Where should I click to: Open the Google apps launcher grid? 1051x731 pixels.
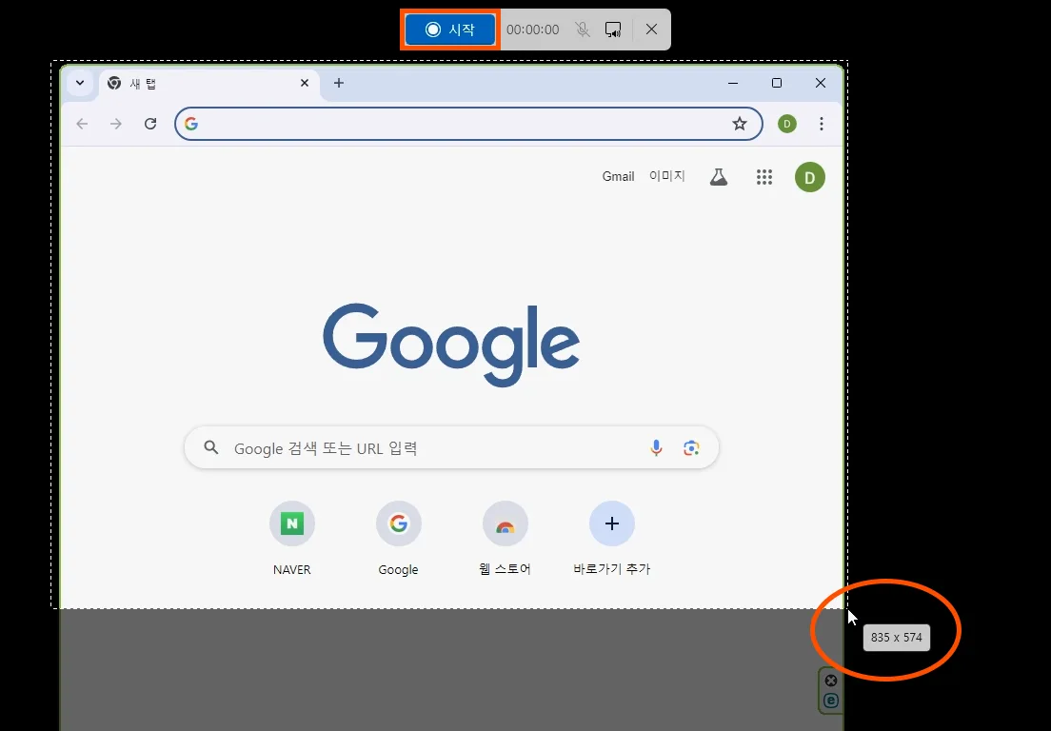[x=764, y=176]
